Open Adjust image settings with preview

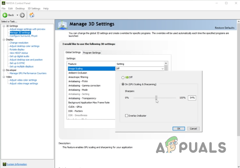[x=27, y=29]
